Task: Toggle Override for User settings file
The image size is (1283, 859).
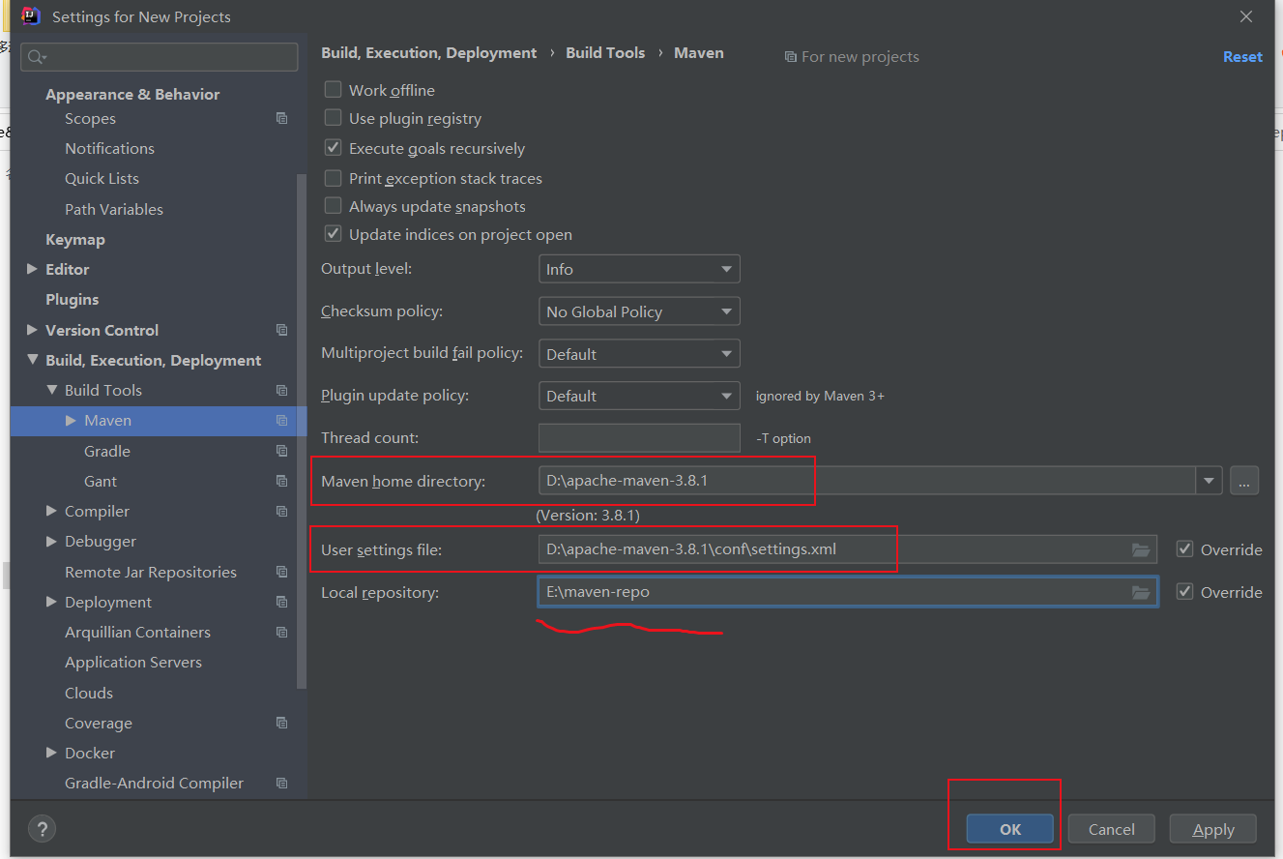Action: point(1184,549)
